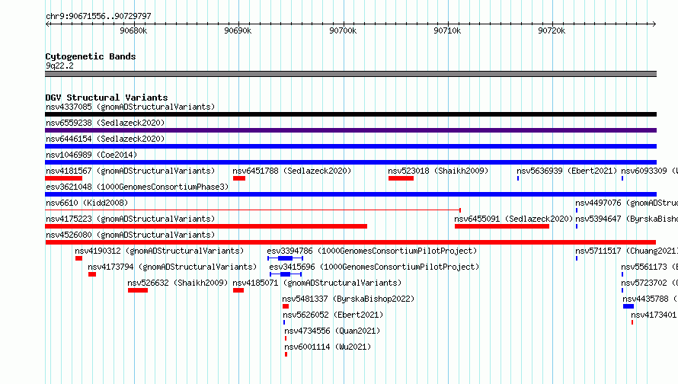Open nsv4185071 gnomAD label

317,283
